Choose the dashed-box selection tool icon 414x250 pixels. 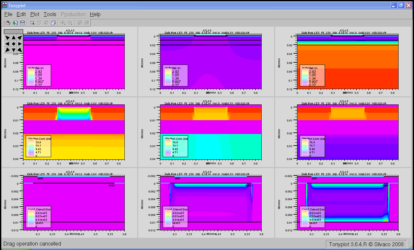click(x=32, y=23)
